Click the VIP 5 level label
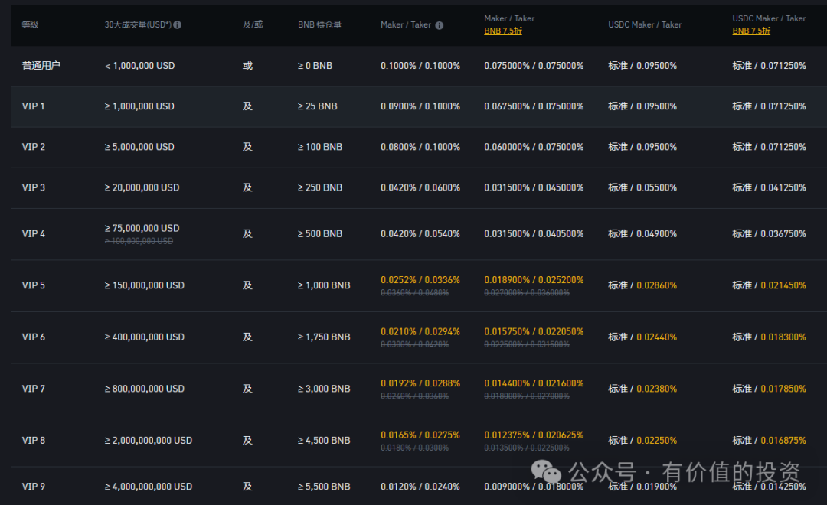The image size is (827, 505). [33, 285]
